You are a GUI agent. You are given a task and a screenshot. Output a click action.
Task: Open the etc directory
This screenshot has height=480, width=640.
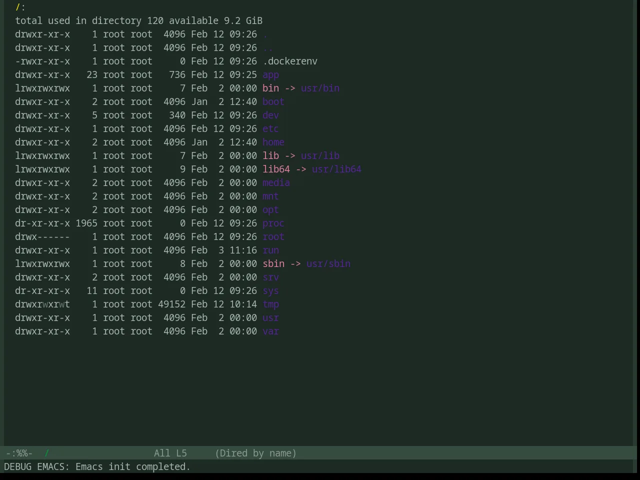point(270,129)
